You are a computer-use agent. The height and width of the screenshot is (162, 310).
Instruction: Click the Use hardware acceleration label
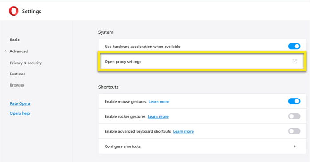[142, 47]
